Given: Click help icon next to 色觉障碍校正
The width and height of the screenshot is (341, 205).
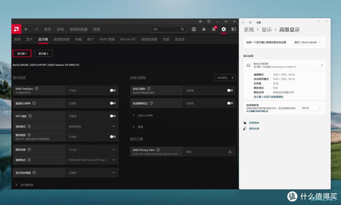Looking at the screenshot, I should point(151,103).
